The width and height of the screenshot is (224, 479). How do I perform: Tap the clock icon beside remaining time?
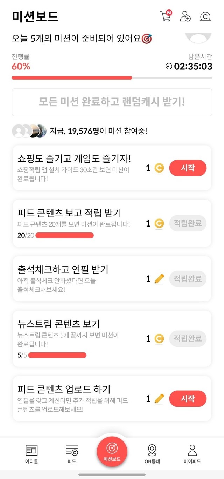coord(169,66)
